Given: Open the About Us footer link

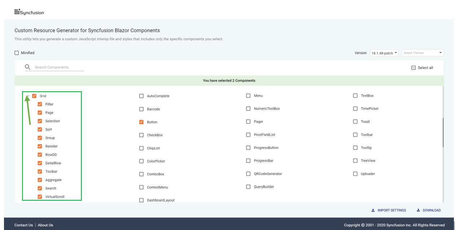Looking at the screenshot, I should (45, 225).
